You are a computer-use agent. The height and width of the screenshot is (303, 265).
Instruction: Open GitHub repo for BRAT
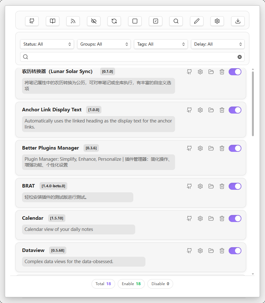(189, 186)
